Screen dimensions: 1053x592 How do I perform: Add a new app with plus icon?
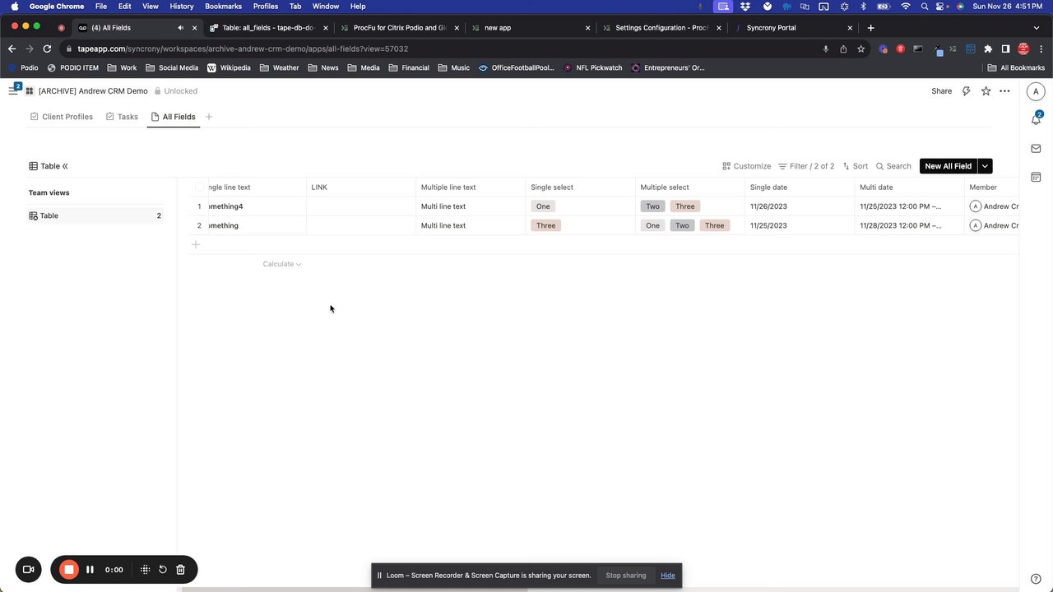(x=209, y=117)
